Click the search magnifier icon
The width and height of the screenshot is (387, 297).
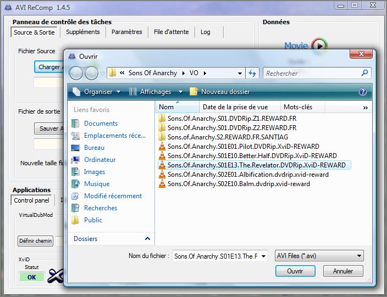pos(365,73)
